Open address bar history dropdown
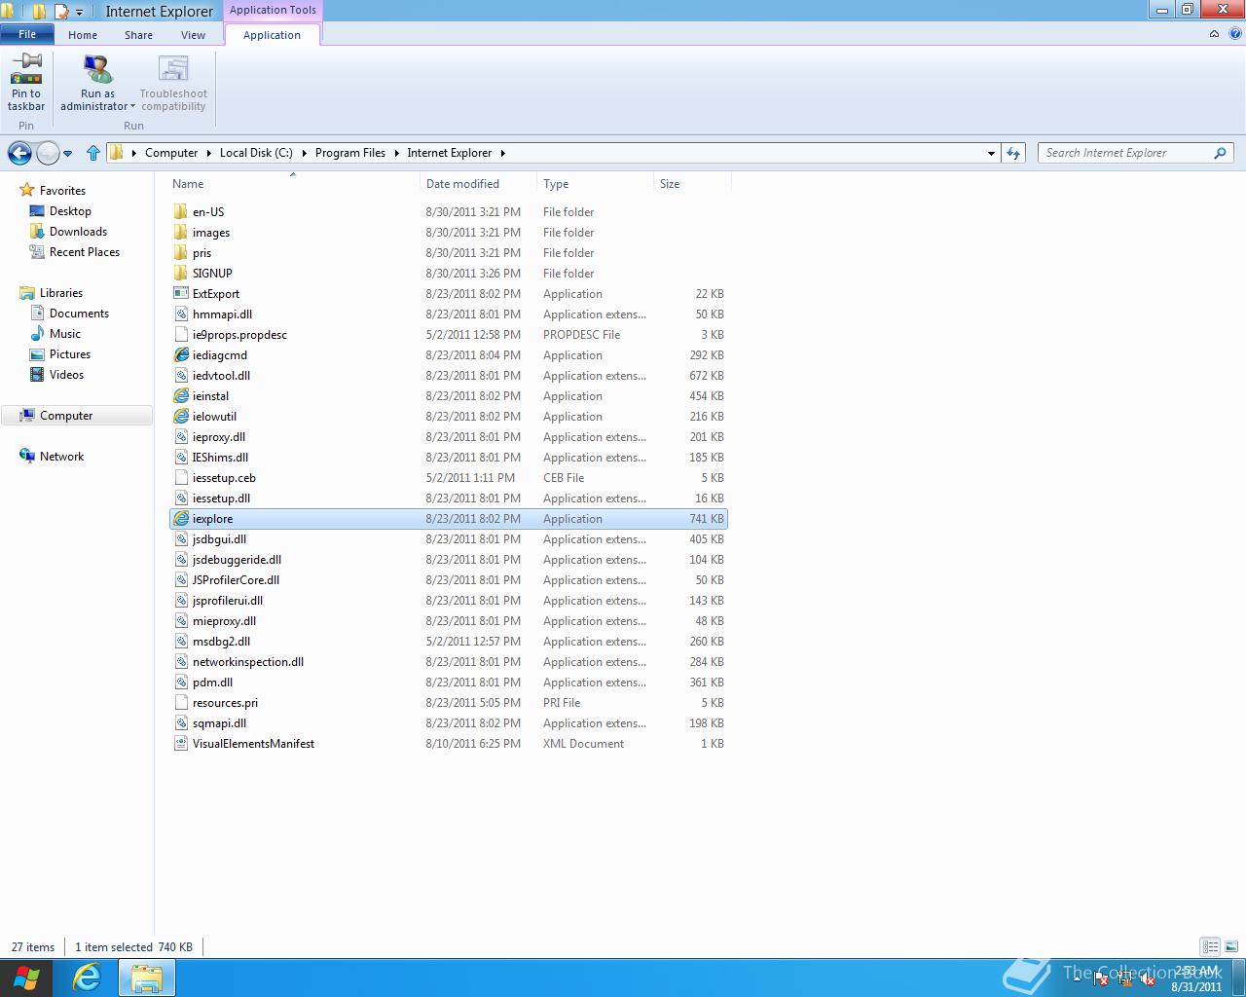Image resolution: width=1246 pixels, height=997 pixels. pos(991,153)
